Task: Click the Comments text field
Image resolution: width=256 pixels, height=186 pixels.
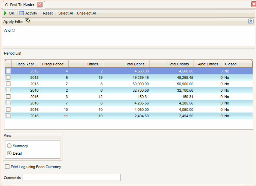Action: [x=72, y=178]
